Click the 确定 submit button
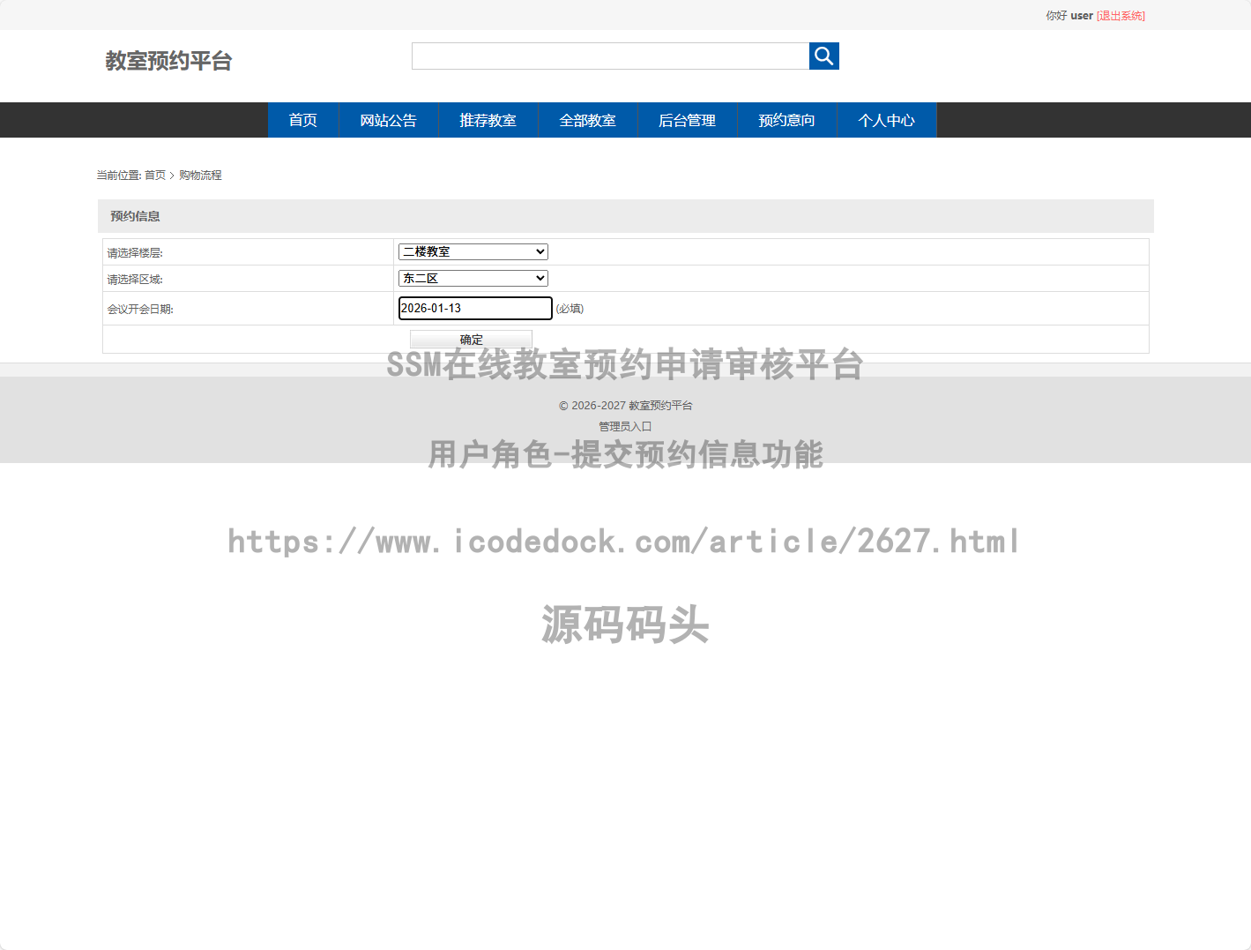Image resolution: width=1251 pixels, height=950 pixels. point(471,339)
